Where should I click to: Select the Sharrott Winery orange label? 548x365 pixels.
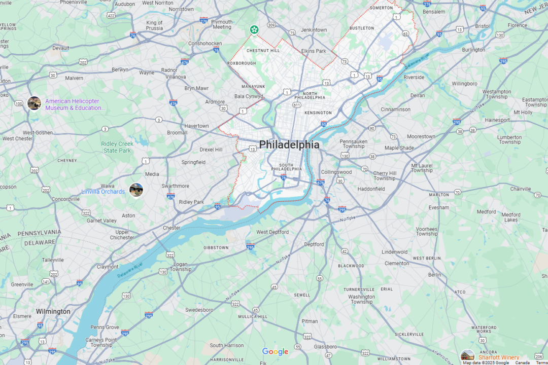(499, 357)
